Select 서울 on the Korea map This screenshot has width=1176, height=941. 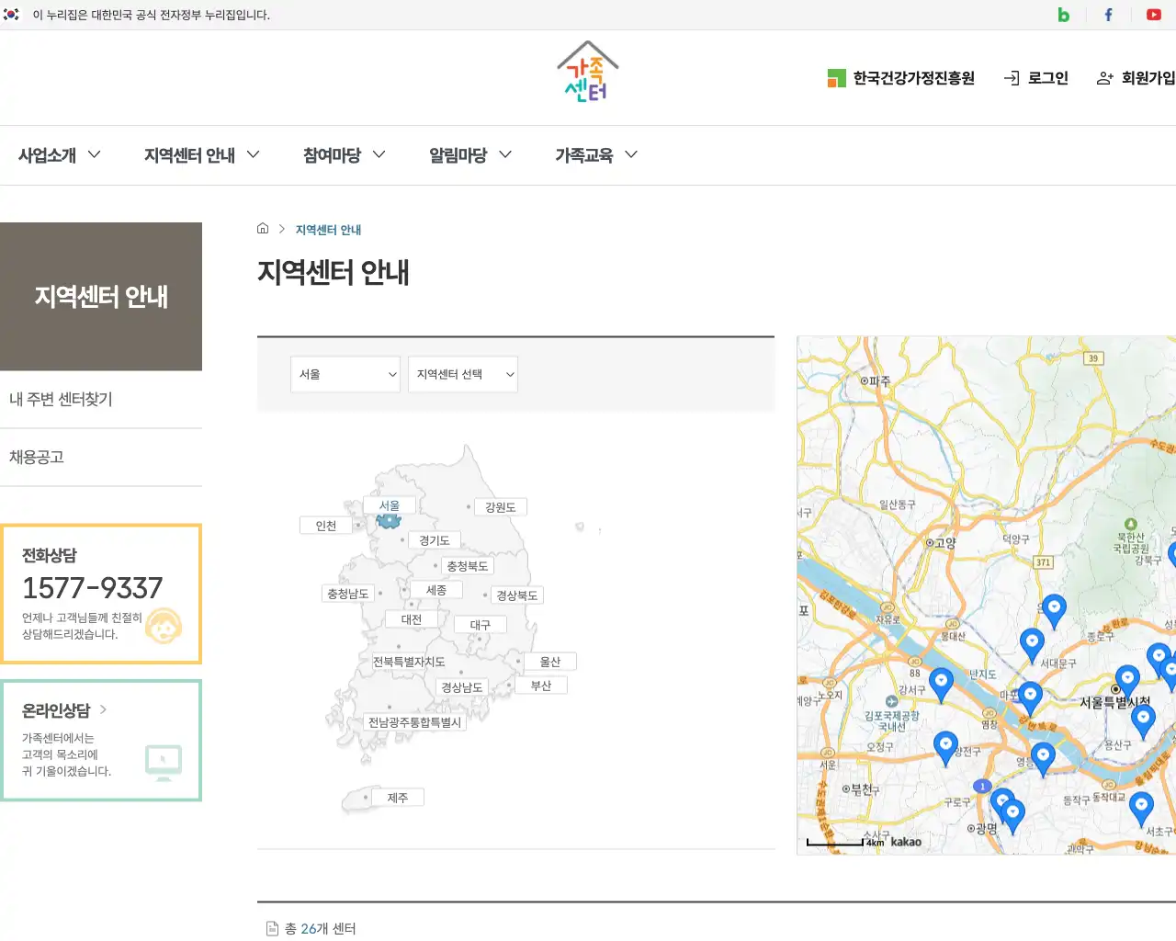(x=390, y=505)
